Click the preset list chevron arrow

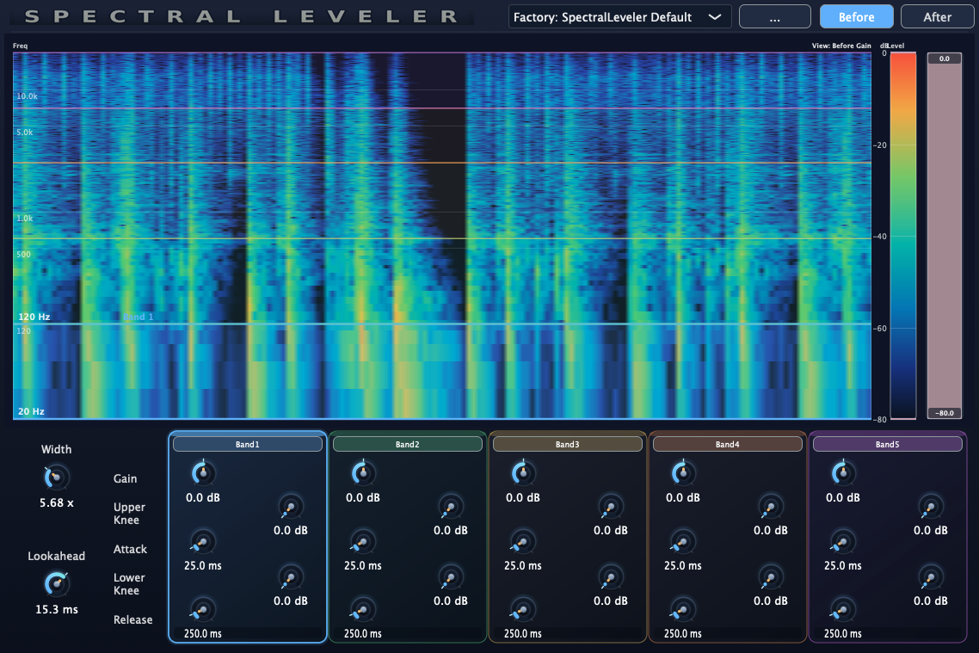coord(716,15)
